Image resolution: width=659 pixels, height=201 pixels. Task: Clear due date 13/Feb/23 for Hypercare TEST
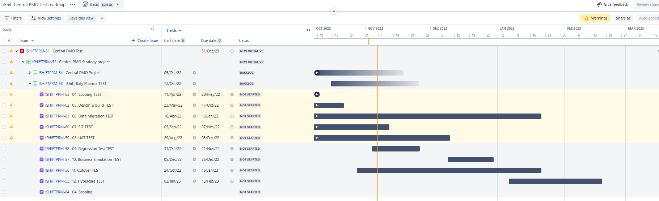[232, 181]
